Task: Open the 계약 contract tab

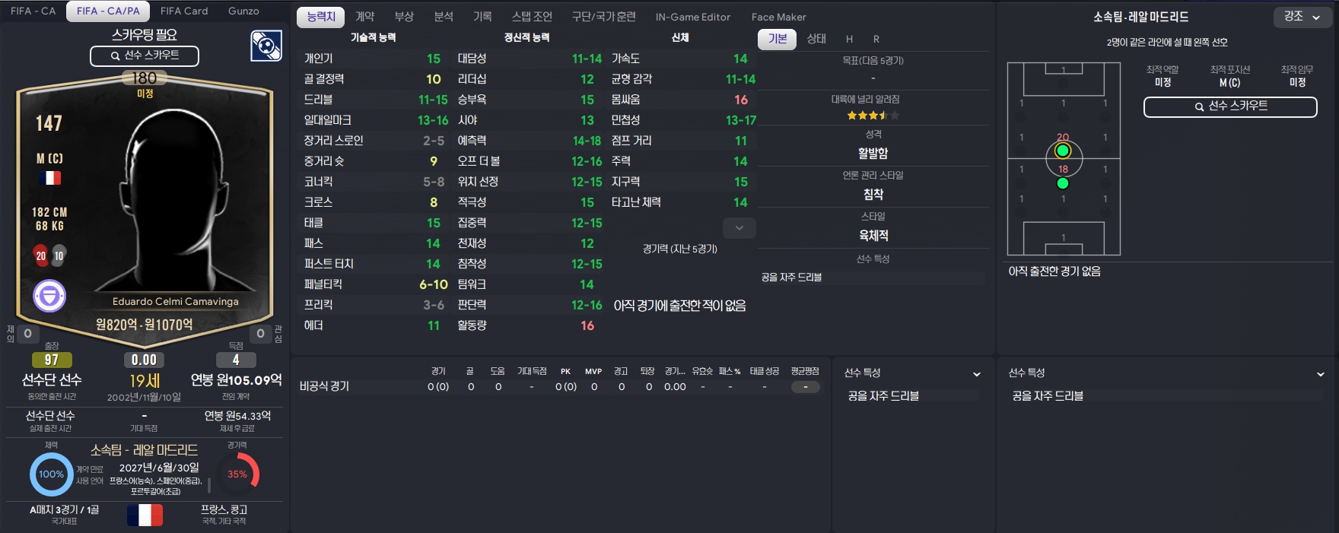Action: (x=365, y=17)
